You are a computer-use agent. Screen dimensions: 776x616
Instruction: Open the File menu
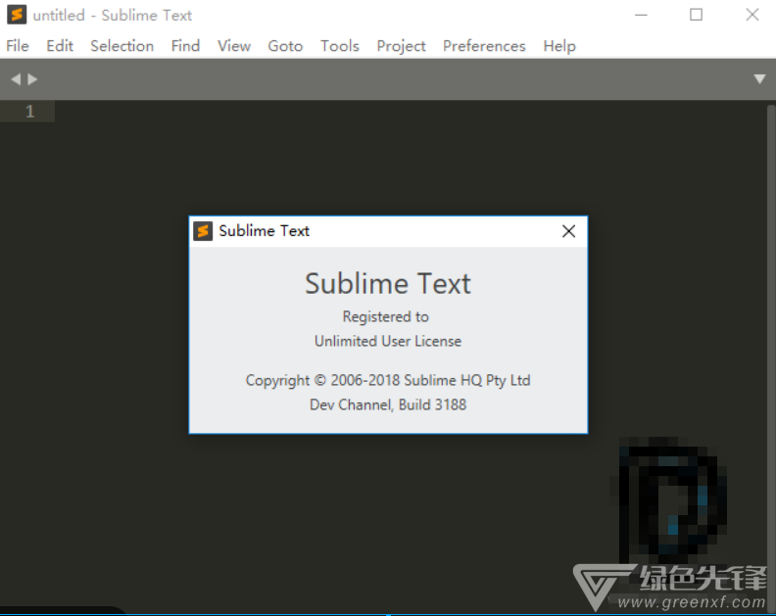(x=18, y=46)
